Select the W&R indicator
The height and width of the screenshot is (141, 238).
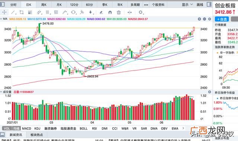125,128
